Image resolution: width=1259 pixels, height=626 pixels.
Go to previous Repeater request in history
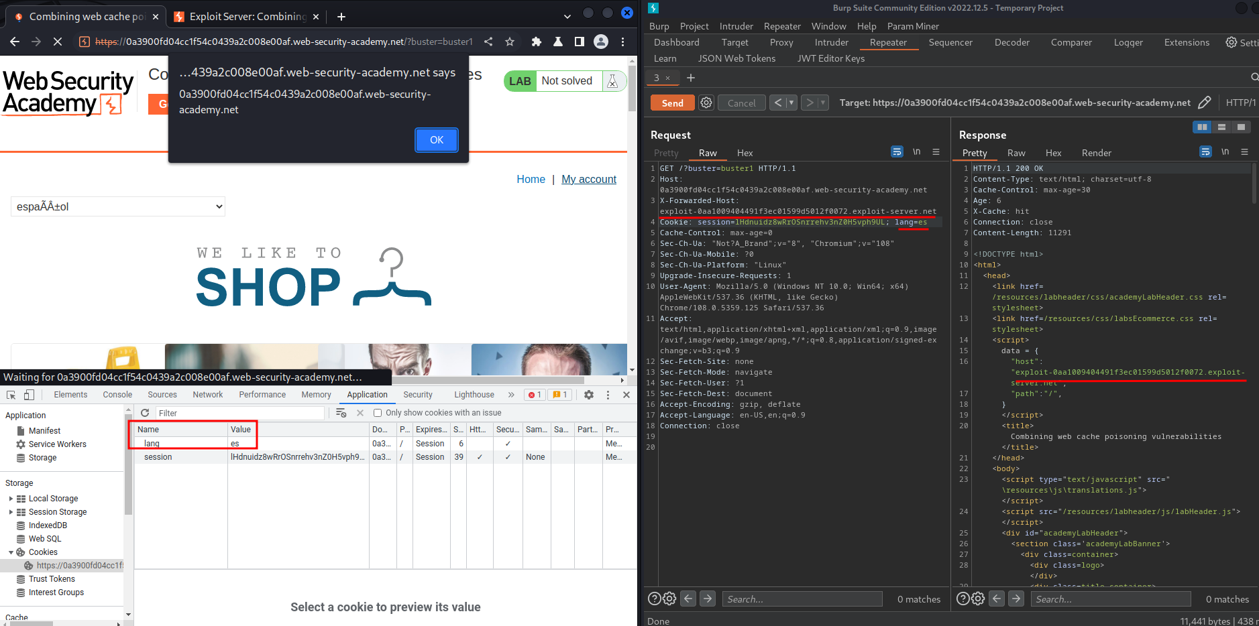point(777,103)
